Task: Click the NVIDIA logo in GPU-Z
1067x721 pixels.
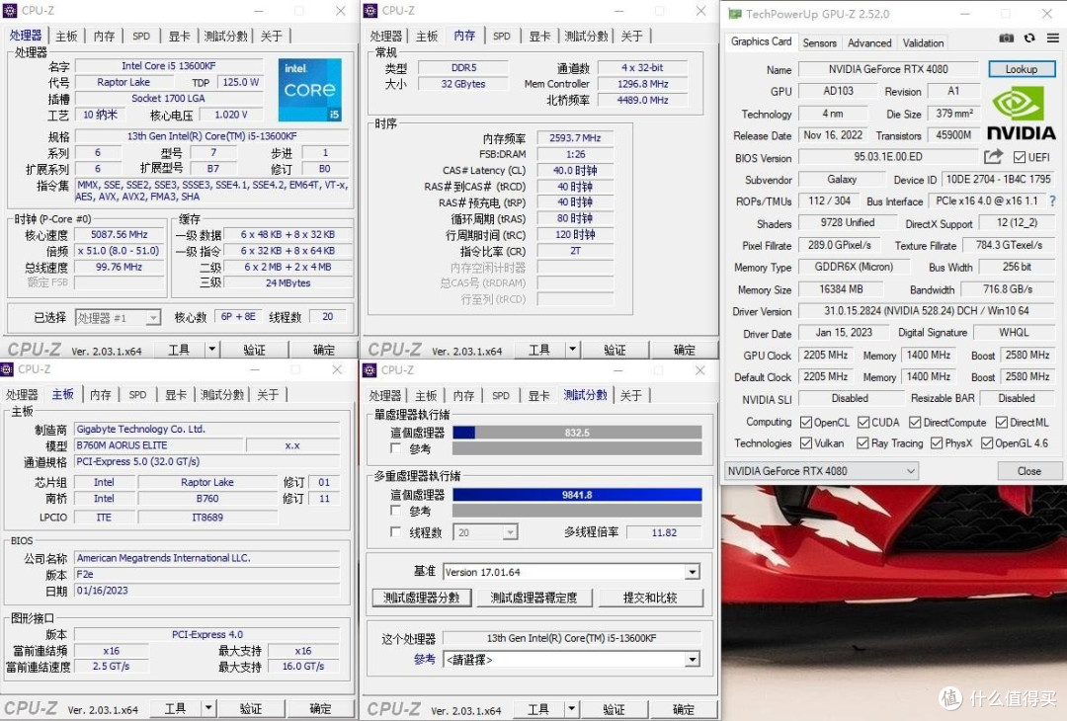Action: [1021, 114]
